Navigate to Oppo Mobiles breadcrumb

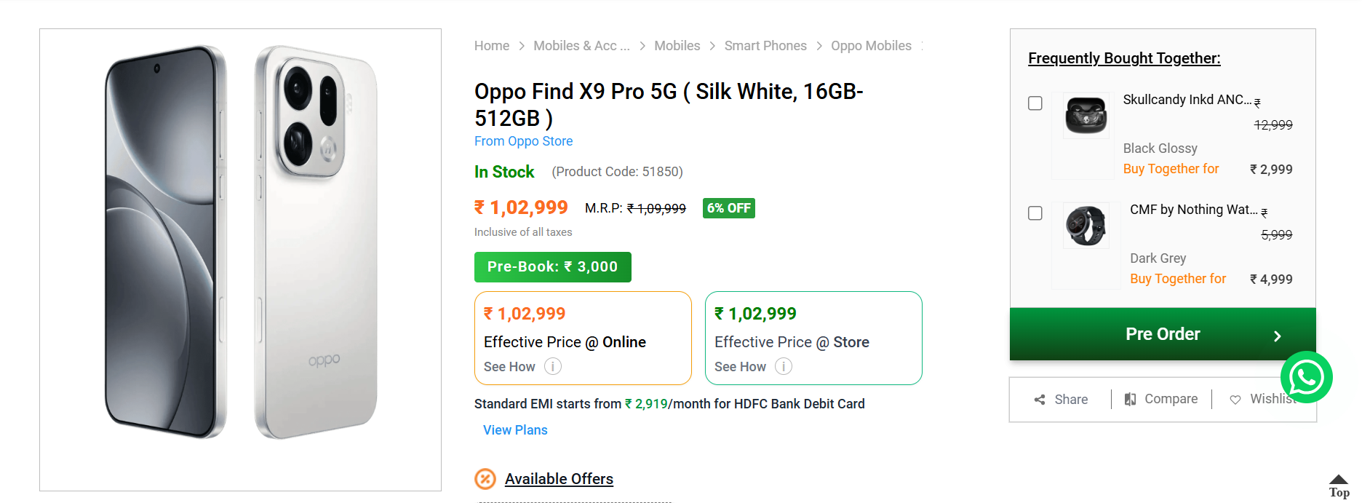(871, 46)
